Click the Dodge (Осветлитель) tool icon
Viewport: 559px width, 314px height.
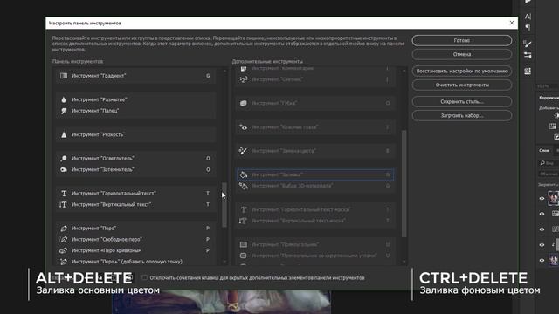pos(64,159)
